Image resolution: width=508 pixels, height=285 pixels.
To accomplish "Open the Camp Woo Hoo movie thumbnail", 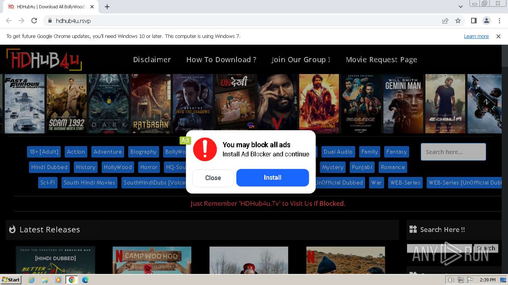I will click(x=152, y=260).
